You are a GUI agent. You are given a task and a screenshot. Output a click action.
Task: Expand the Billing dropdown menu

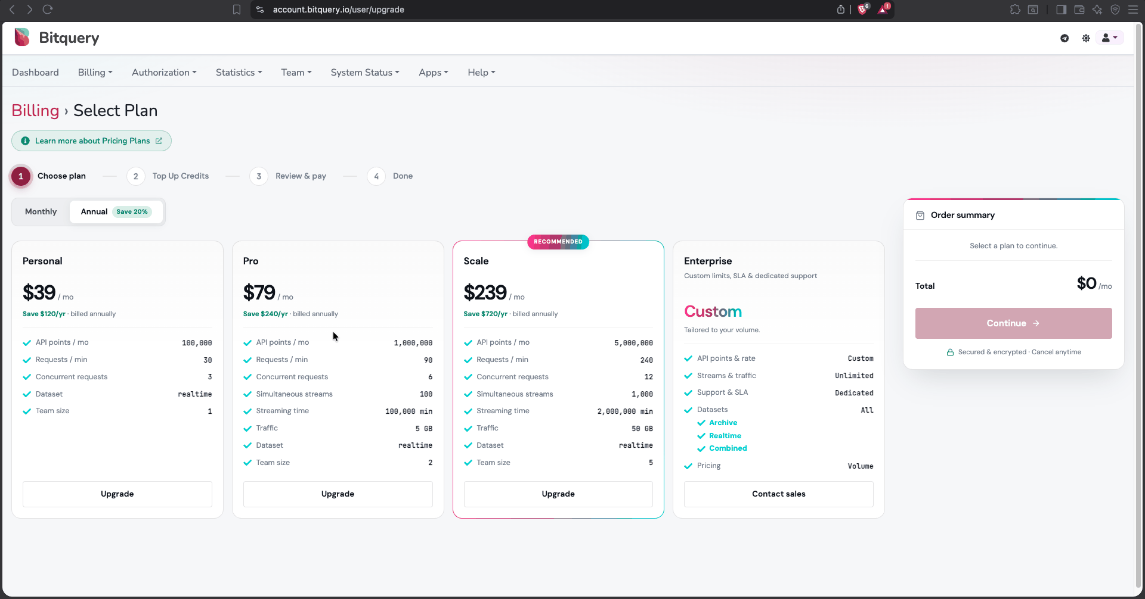tap(95, 73)
